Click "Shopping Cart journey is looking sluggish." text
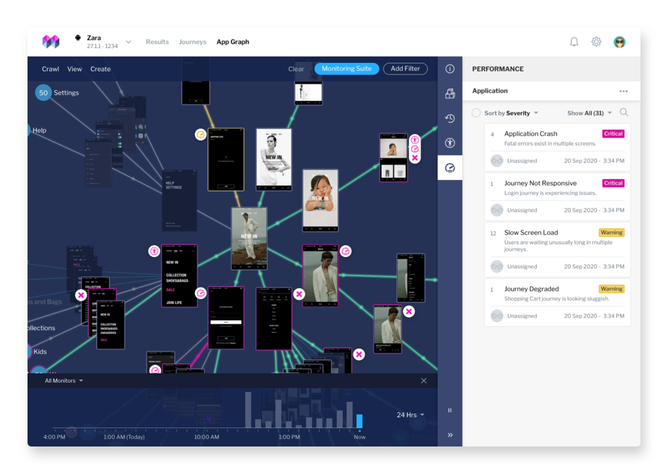 pos(557,298)
